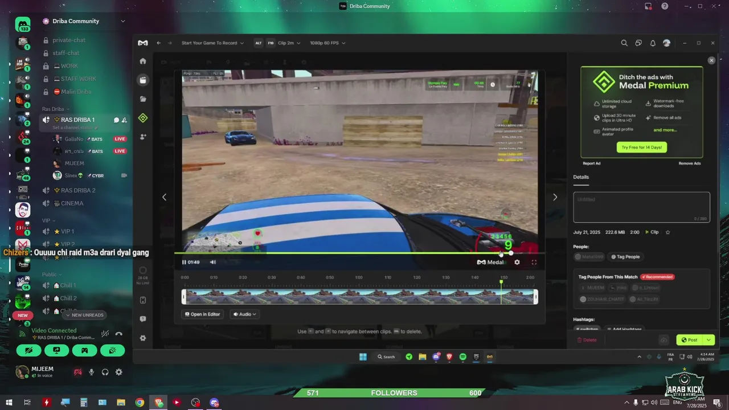Click Open in Editor
This screenshot has height=410, width=729.
[202, 314]
